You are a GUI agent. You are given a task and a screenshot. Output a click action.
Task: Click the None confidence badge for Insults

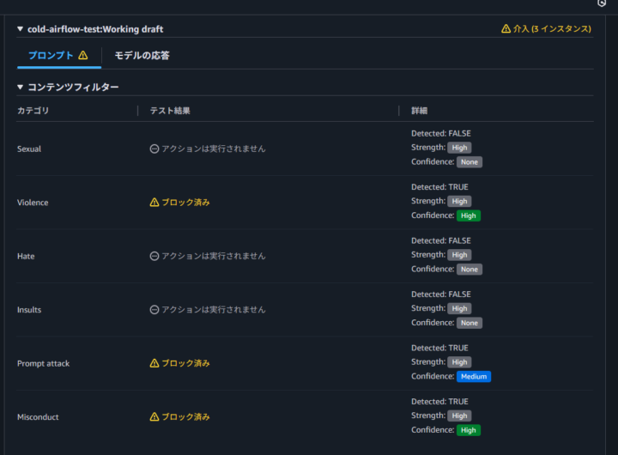click(469, 323)
